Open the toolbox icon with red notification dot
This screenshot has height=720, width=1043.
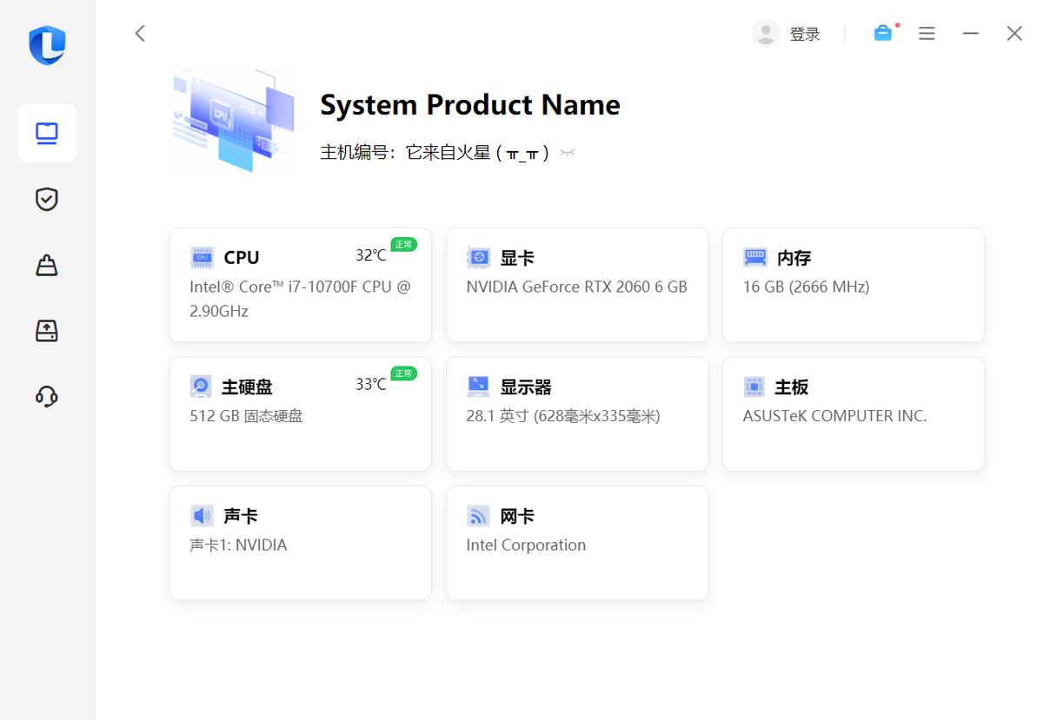(x=883, y=33)
